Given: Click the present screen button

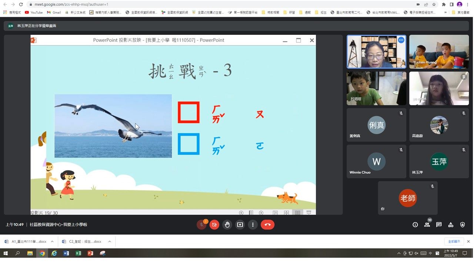Looking at the screenshot, I should tap(240, 225).
